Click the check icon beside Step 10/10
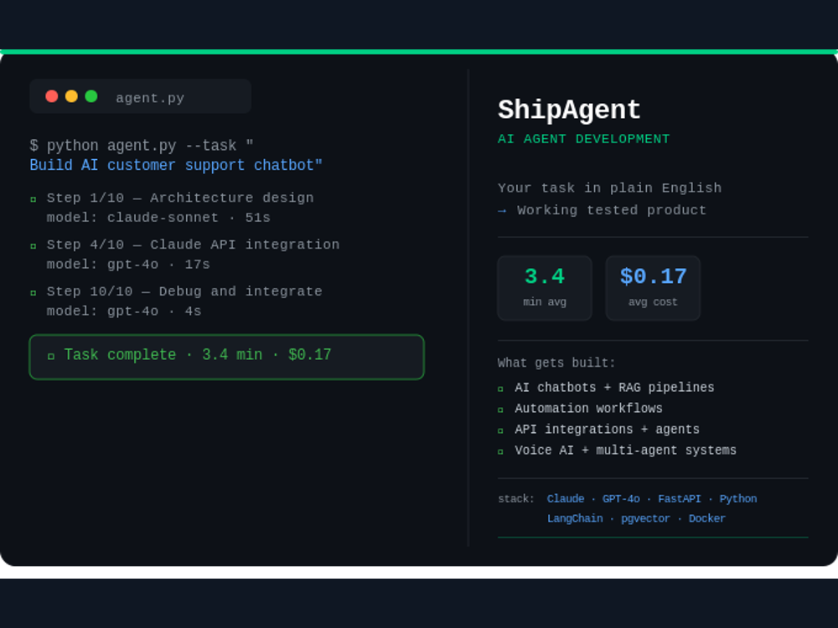Image resolution: width=838 pixels, height=628 pixels. (34, 292)
